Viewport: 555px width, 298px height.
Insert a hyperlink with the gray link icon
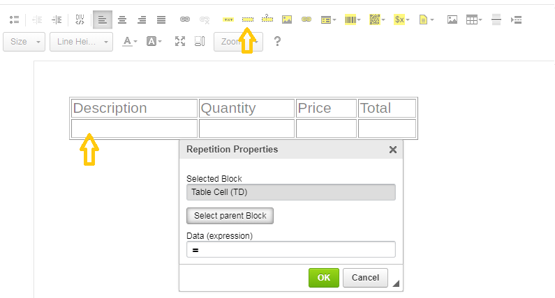pyautogui.click(x=185, y=19)
